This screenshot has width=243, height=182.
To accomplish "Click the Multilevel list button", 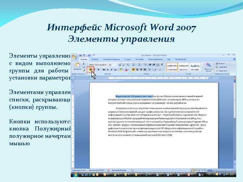I will tap(145, 65).
